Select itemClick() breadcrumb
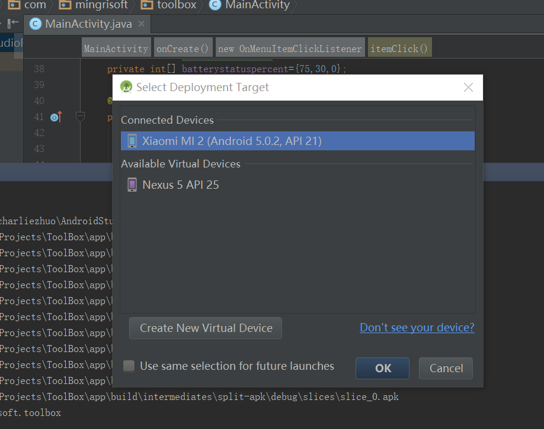This screenshot has height=429, width=544. (x=399, y=49)
